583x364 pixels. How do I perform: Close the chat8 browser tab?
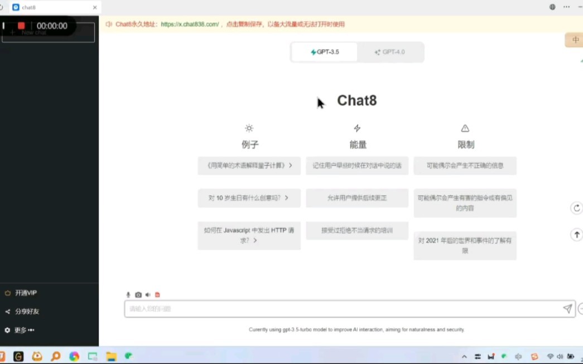click(95, 7)
